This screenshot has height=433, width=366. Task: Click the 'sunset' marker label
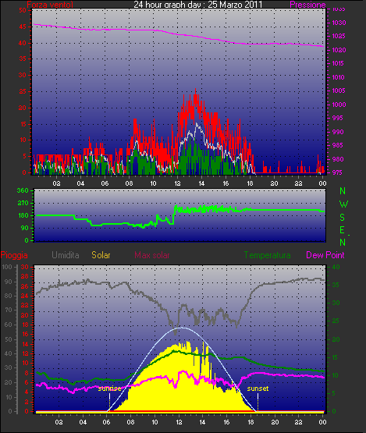pos(258,389)
